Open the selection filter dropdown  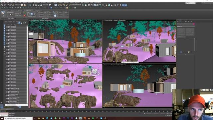(18, 5)
